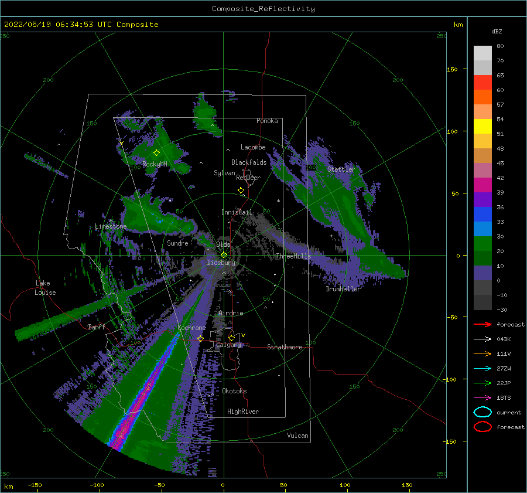
Task: Click the -50 label on the bottom axis
Action: (159, 485)
